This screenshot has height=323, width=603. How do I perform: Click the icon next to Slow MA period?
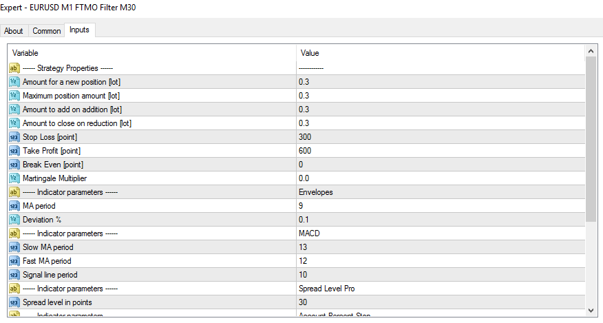click(x=14, y=247)
